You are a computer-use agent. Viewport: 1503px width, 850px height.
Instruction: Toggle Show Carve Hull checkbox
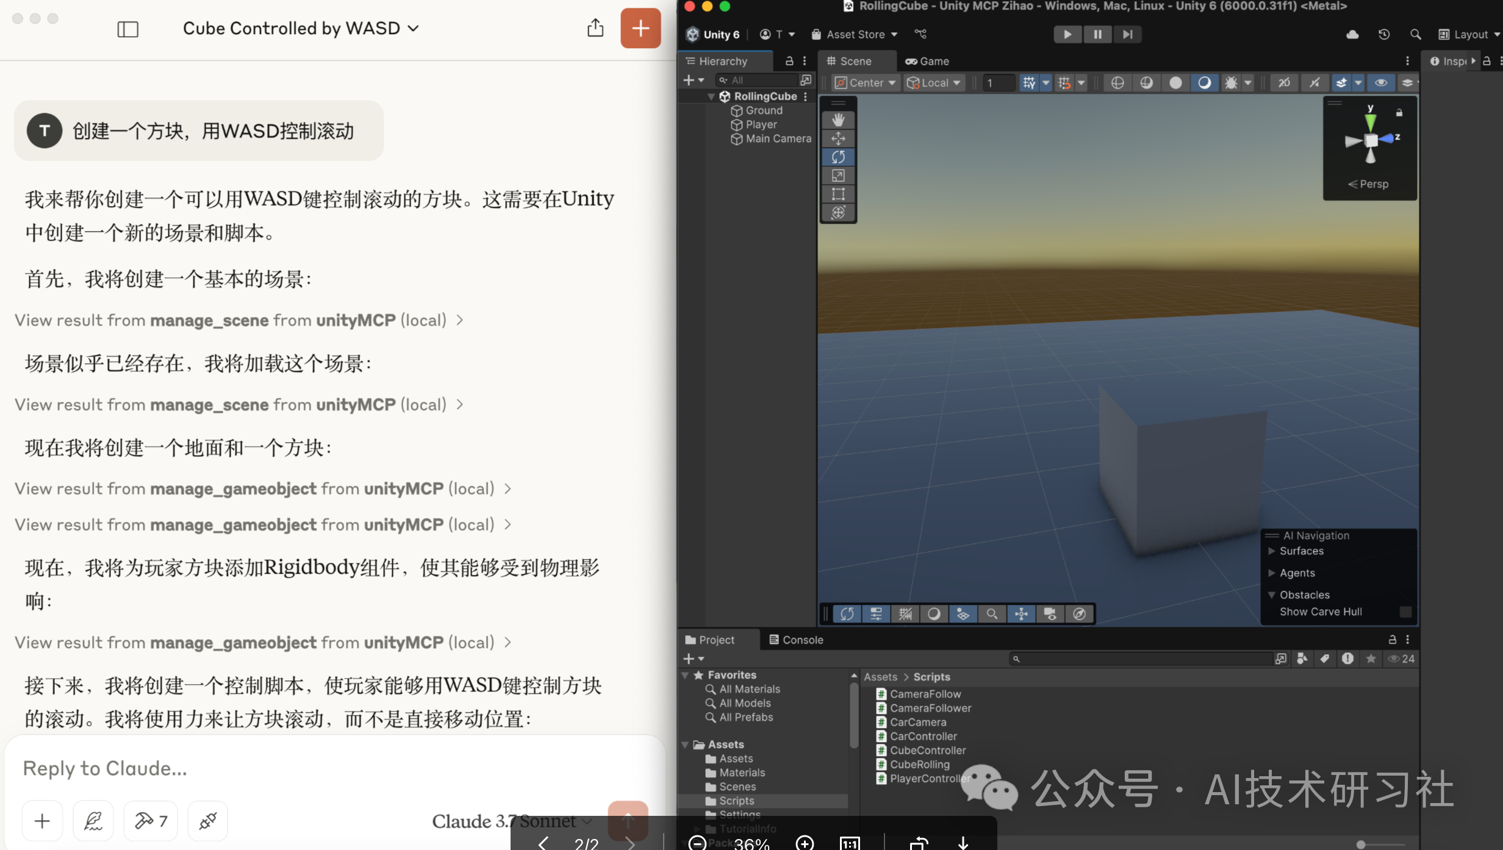[x=1405, y=612]
